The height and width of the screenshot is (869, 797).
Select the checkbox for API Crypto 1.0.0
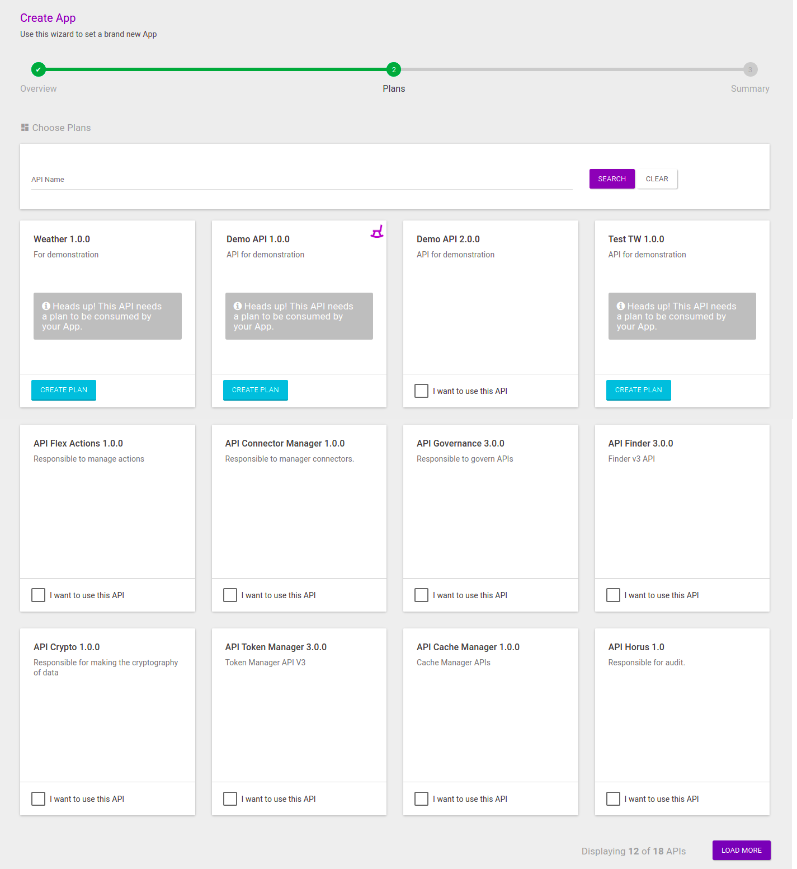tap(37, 798)
